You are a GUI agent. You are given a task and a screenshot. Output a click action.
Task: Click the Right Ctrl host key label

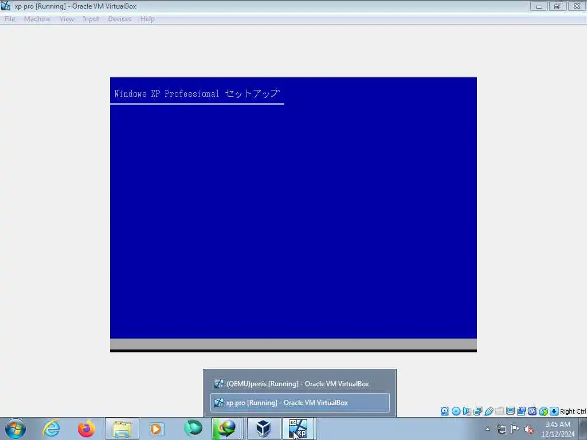[573, 411]
